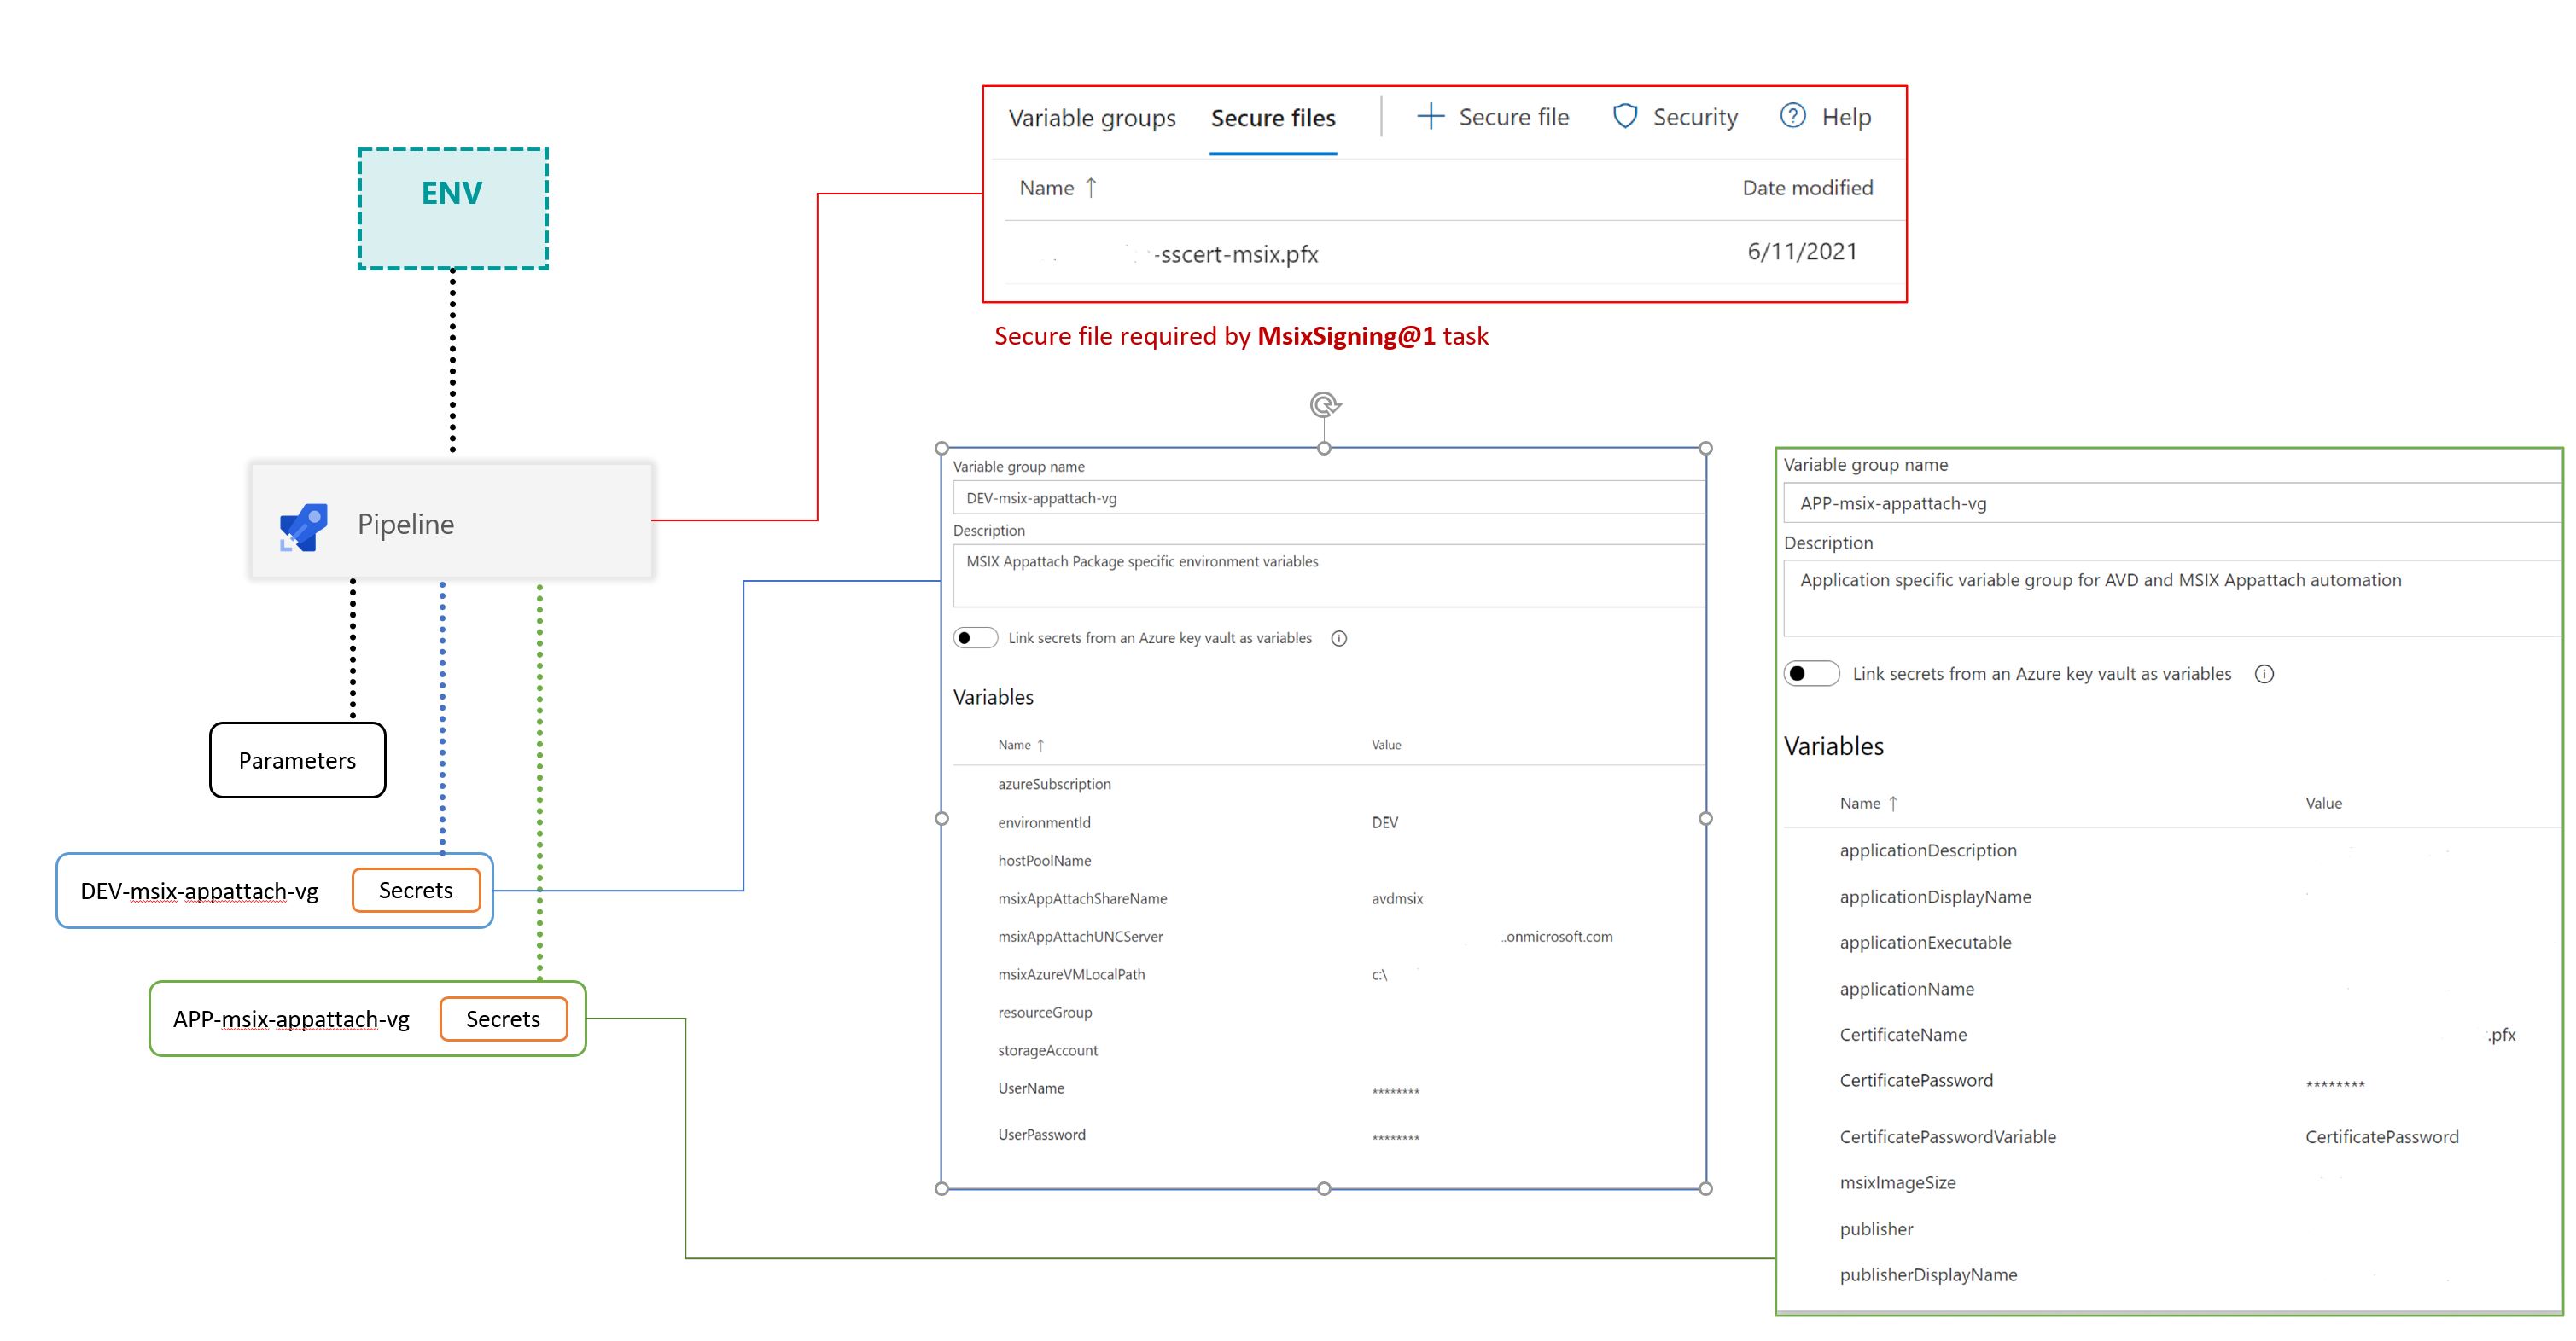Click the Help question mark icon
The height and width of the screenshot is (1341, 2576).
[x=1793, y=116]
